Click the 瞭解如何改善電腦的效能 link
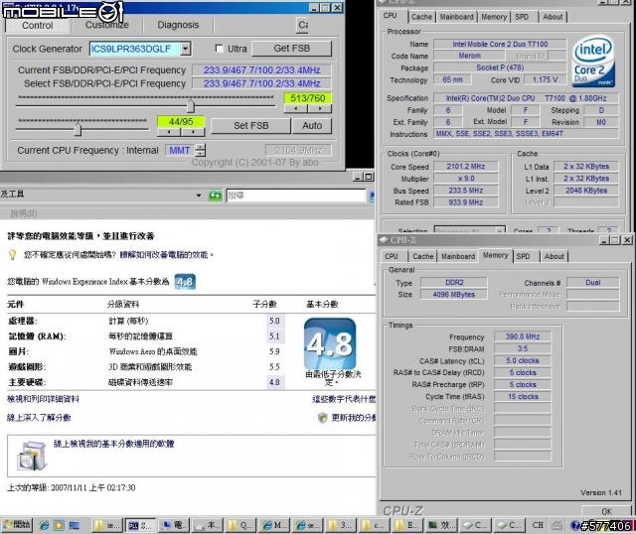 [x=164, y=254]
